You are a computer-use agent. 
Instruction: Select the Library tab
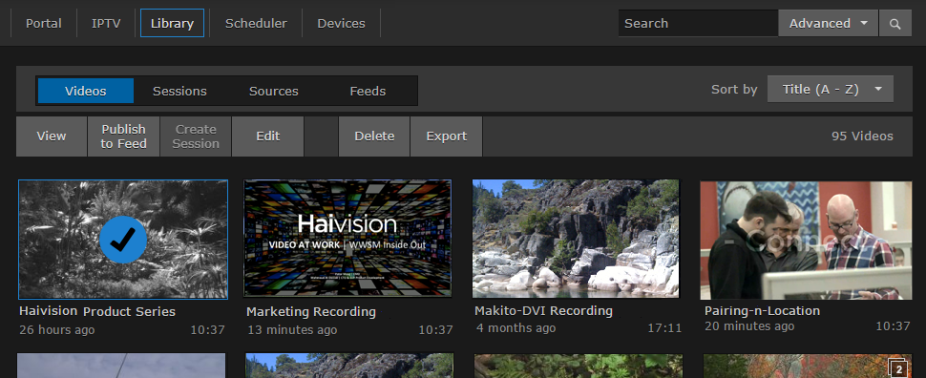point(172,24)
